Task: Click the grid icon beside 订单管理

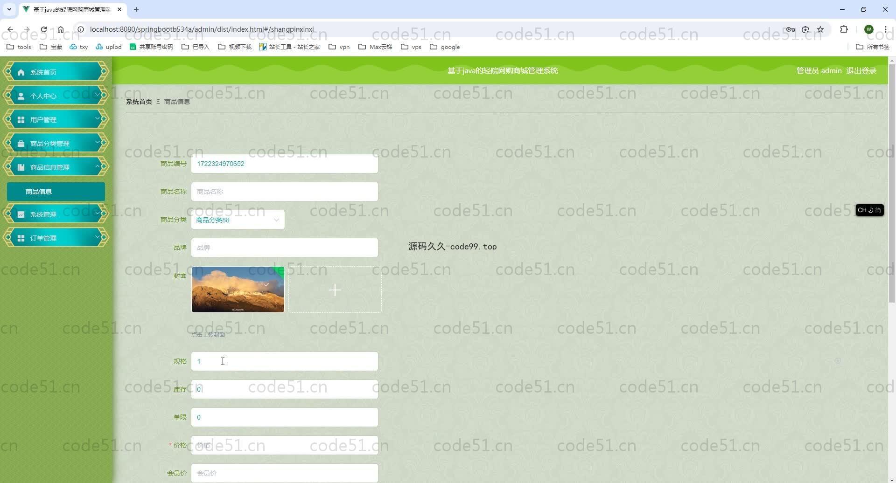Action: [x=21, y=238]
